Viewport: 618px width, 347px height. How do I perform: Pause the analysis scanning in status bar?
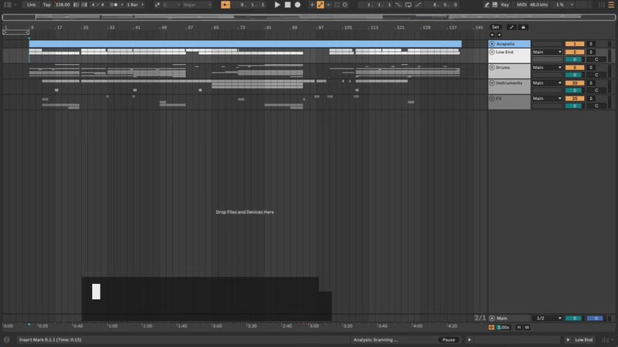point(448,339)
